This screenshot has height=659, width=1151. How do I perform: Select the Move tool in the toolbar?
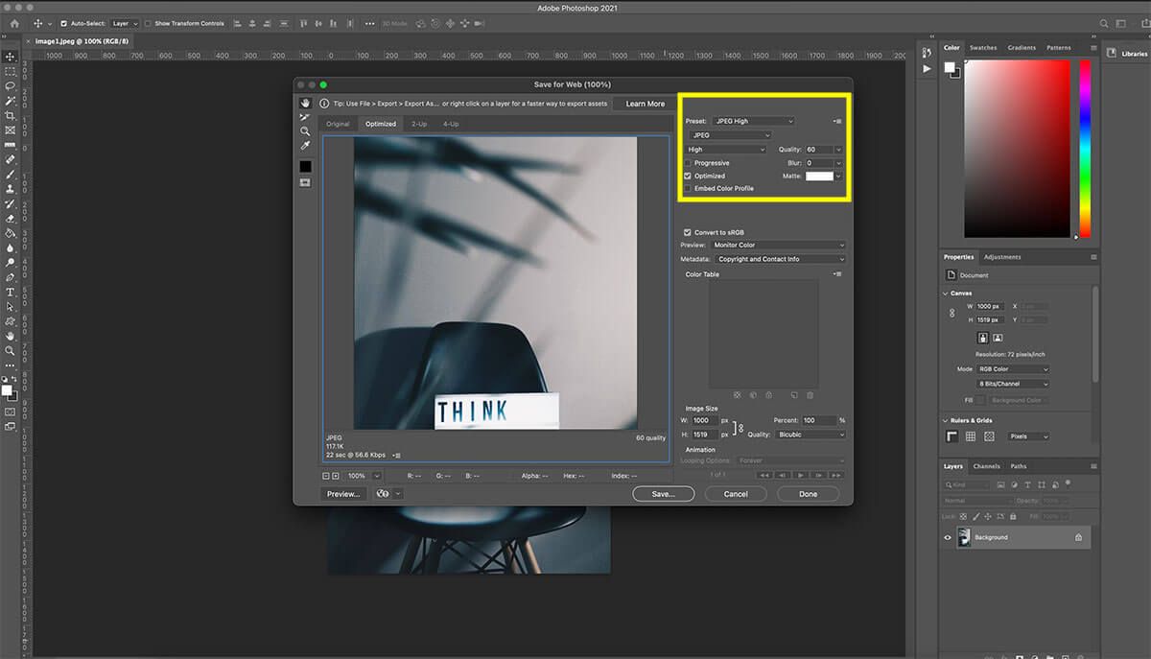[10, 57]
